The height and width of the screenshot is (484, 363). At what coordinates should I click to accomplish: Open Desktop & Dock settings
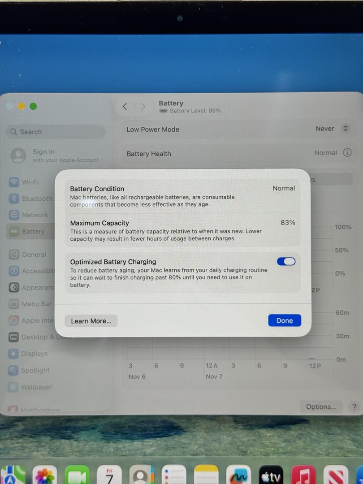40,337
